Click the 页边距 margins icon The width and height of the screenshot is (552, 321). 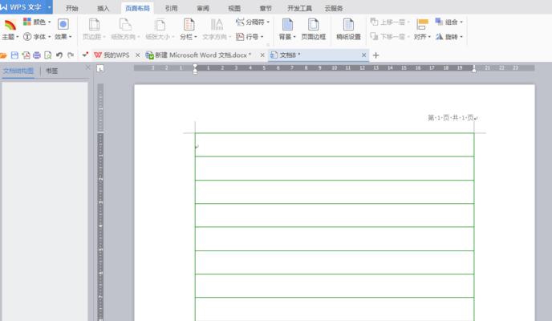94,25
